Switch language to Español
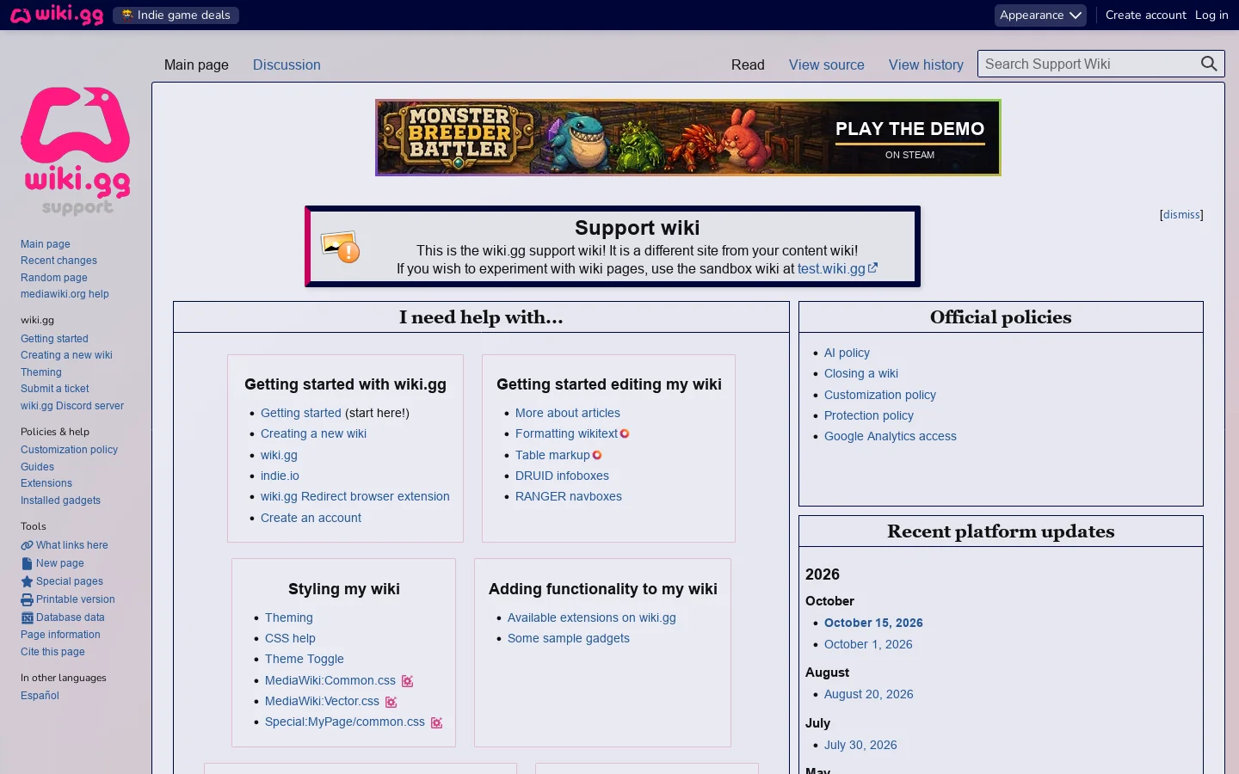1239x774 pixels. (40, 696)
